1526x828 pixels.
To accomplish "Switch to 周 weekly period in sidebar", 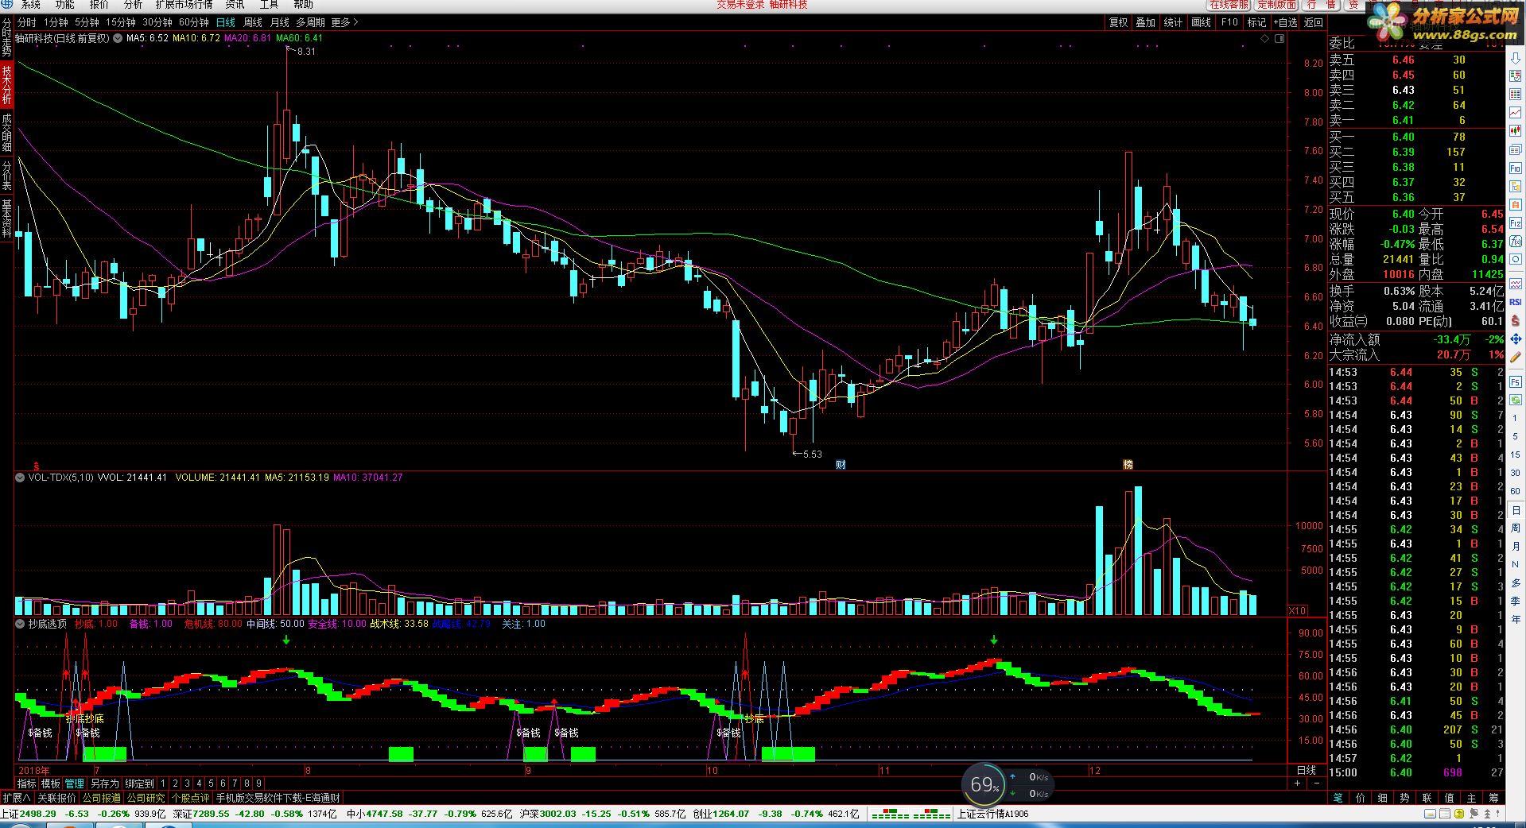I will click(x=1516, y=528).
